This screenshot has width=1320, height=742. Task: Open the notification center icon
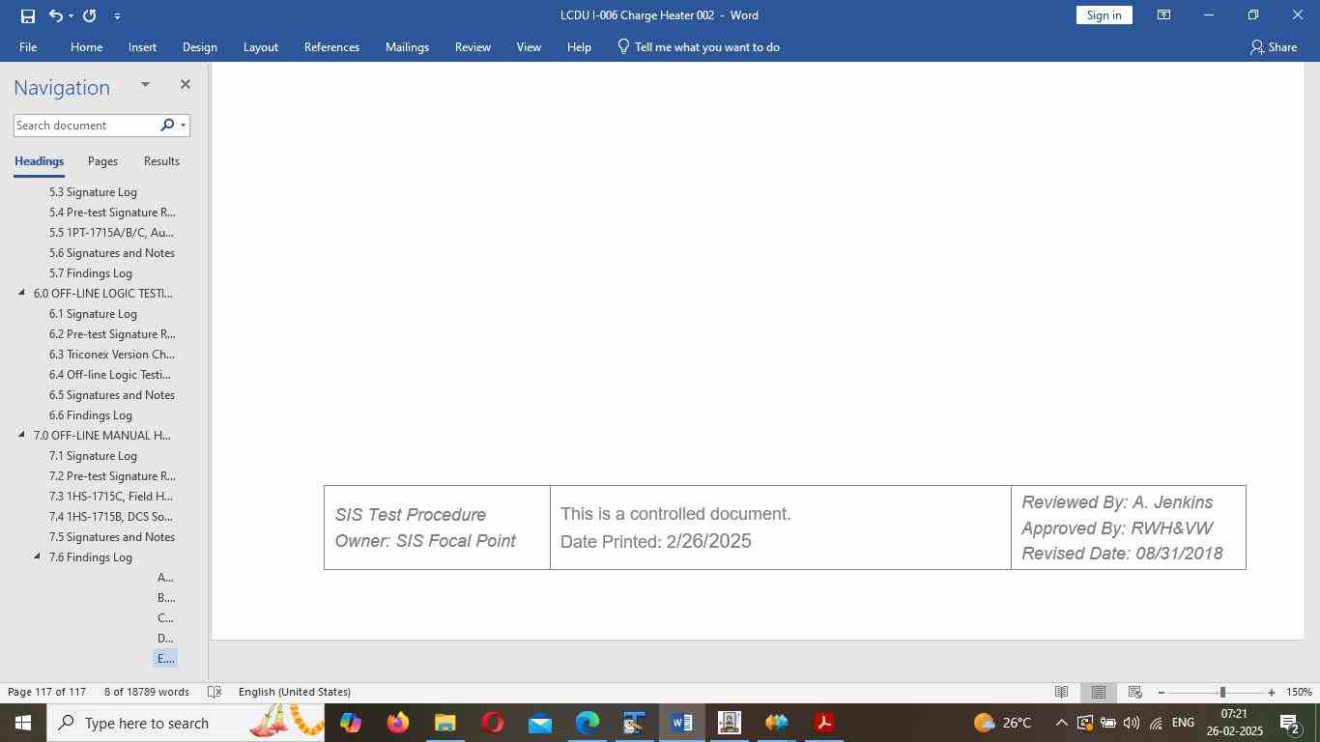[1289, 723]
